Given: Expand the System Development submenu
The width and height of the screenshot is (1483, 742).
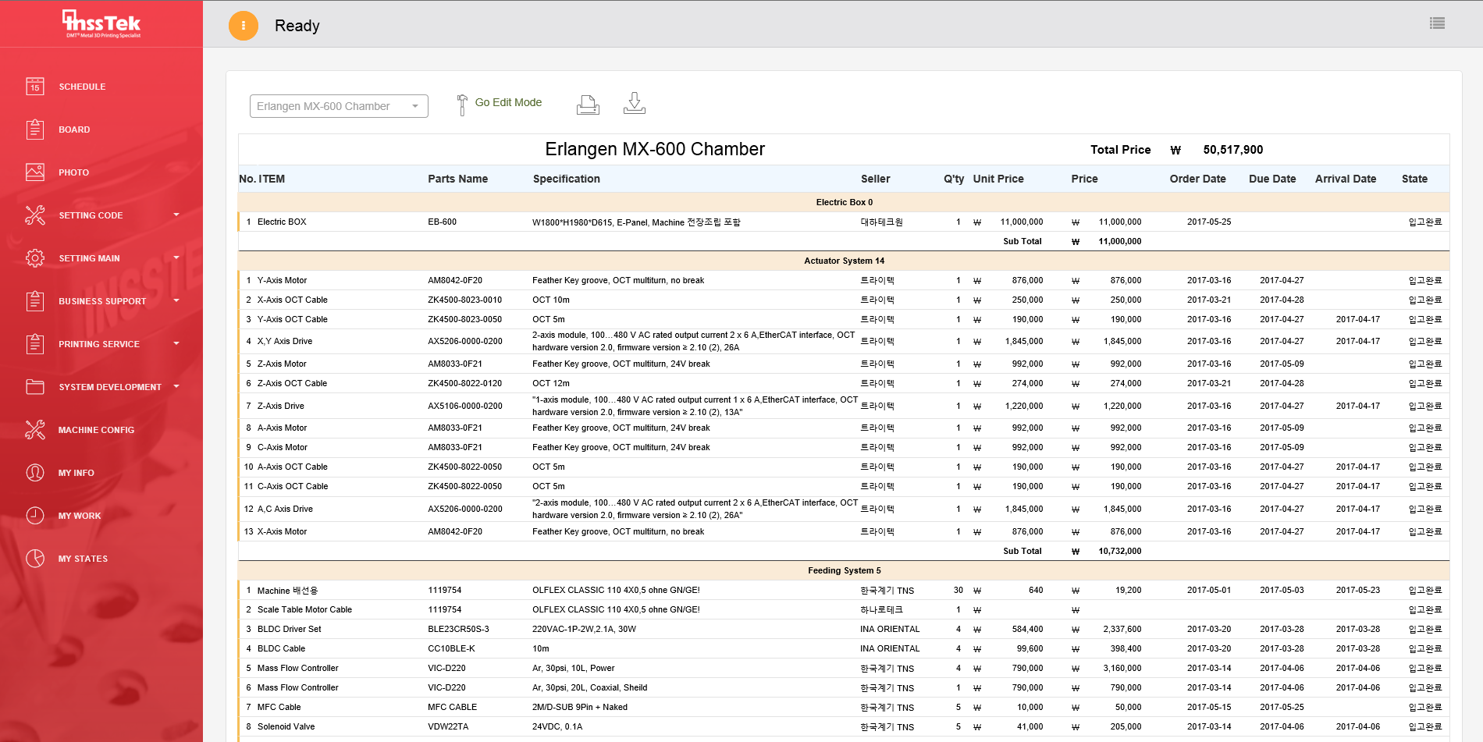Looking at the screenshot, I should 176,386.
